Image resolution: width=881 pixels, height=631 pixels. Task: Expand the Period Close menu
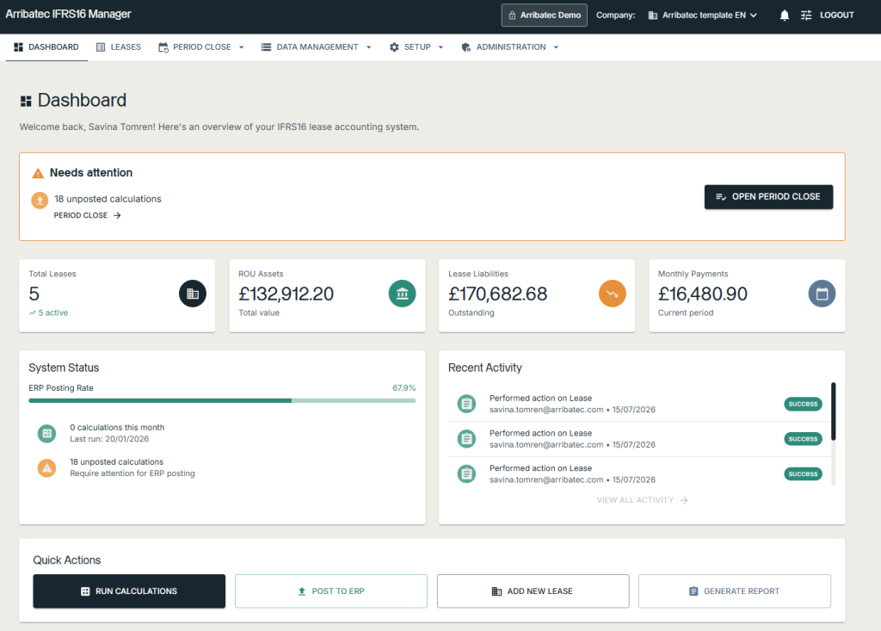[201, 47]
